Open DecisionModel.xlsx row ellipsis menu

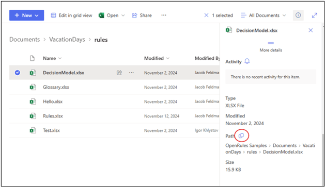(x=131, y=73)
